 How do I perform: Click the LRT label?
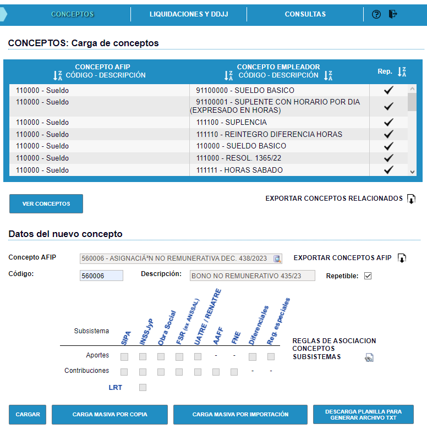point(115,388)
